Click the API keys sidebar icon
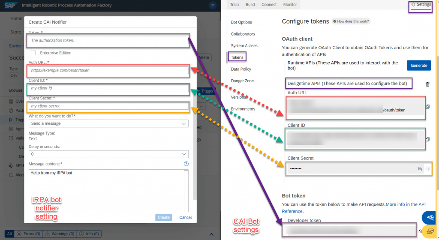The width and height of the screenshot is (439, 240). pyautogui.click(x=11, y=165)
